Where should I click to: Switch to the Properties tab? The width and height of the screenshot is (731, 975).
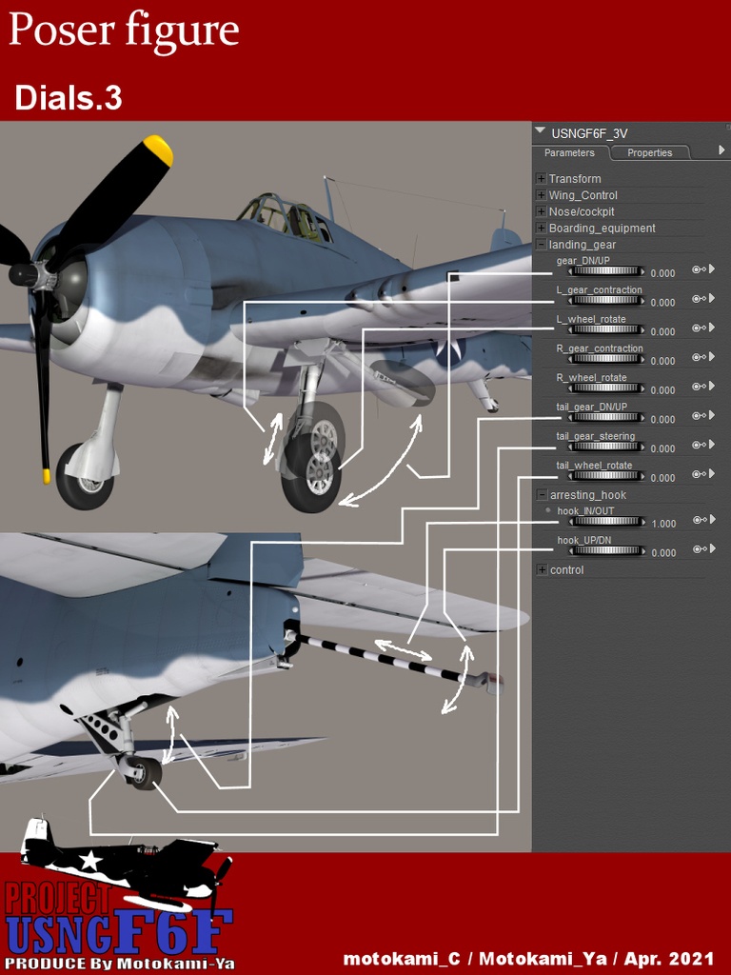(649, 153)
